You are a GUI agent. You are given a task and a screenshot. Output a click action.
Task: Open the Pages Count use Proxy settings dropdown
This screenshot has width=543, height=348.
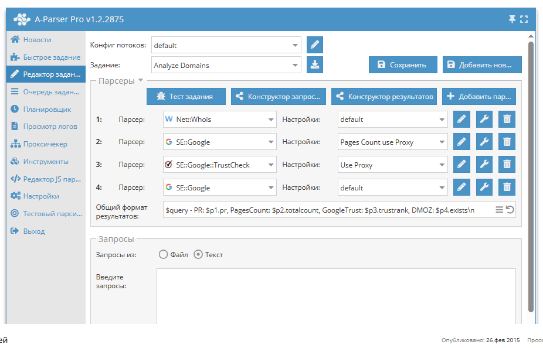click(x=393, y=142)
